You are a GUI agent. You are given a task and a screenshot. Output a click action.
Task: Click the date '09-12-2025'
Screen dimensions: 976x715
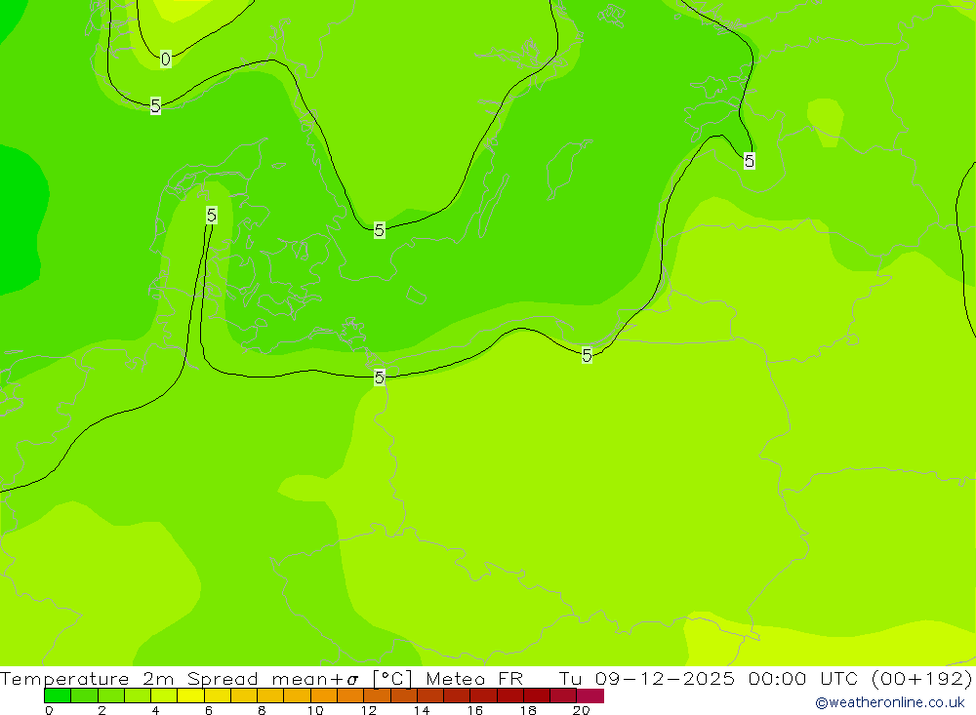(665, 678)
